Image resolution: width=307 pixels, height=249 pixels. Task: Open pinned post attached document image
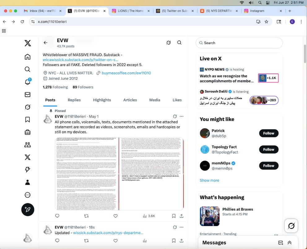(119, 174)
